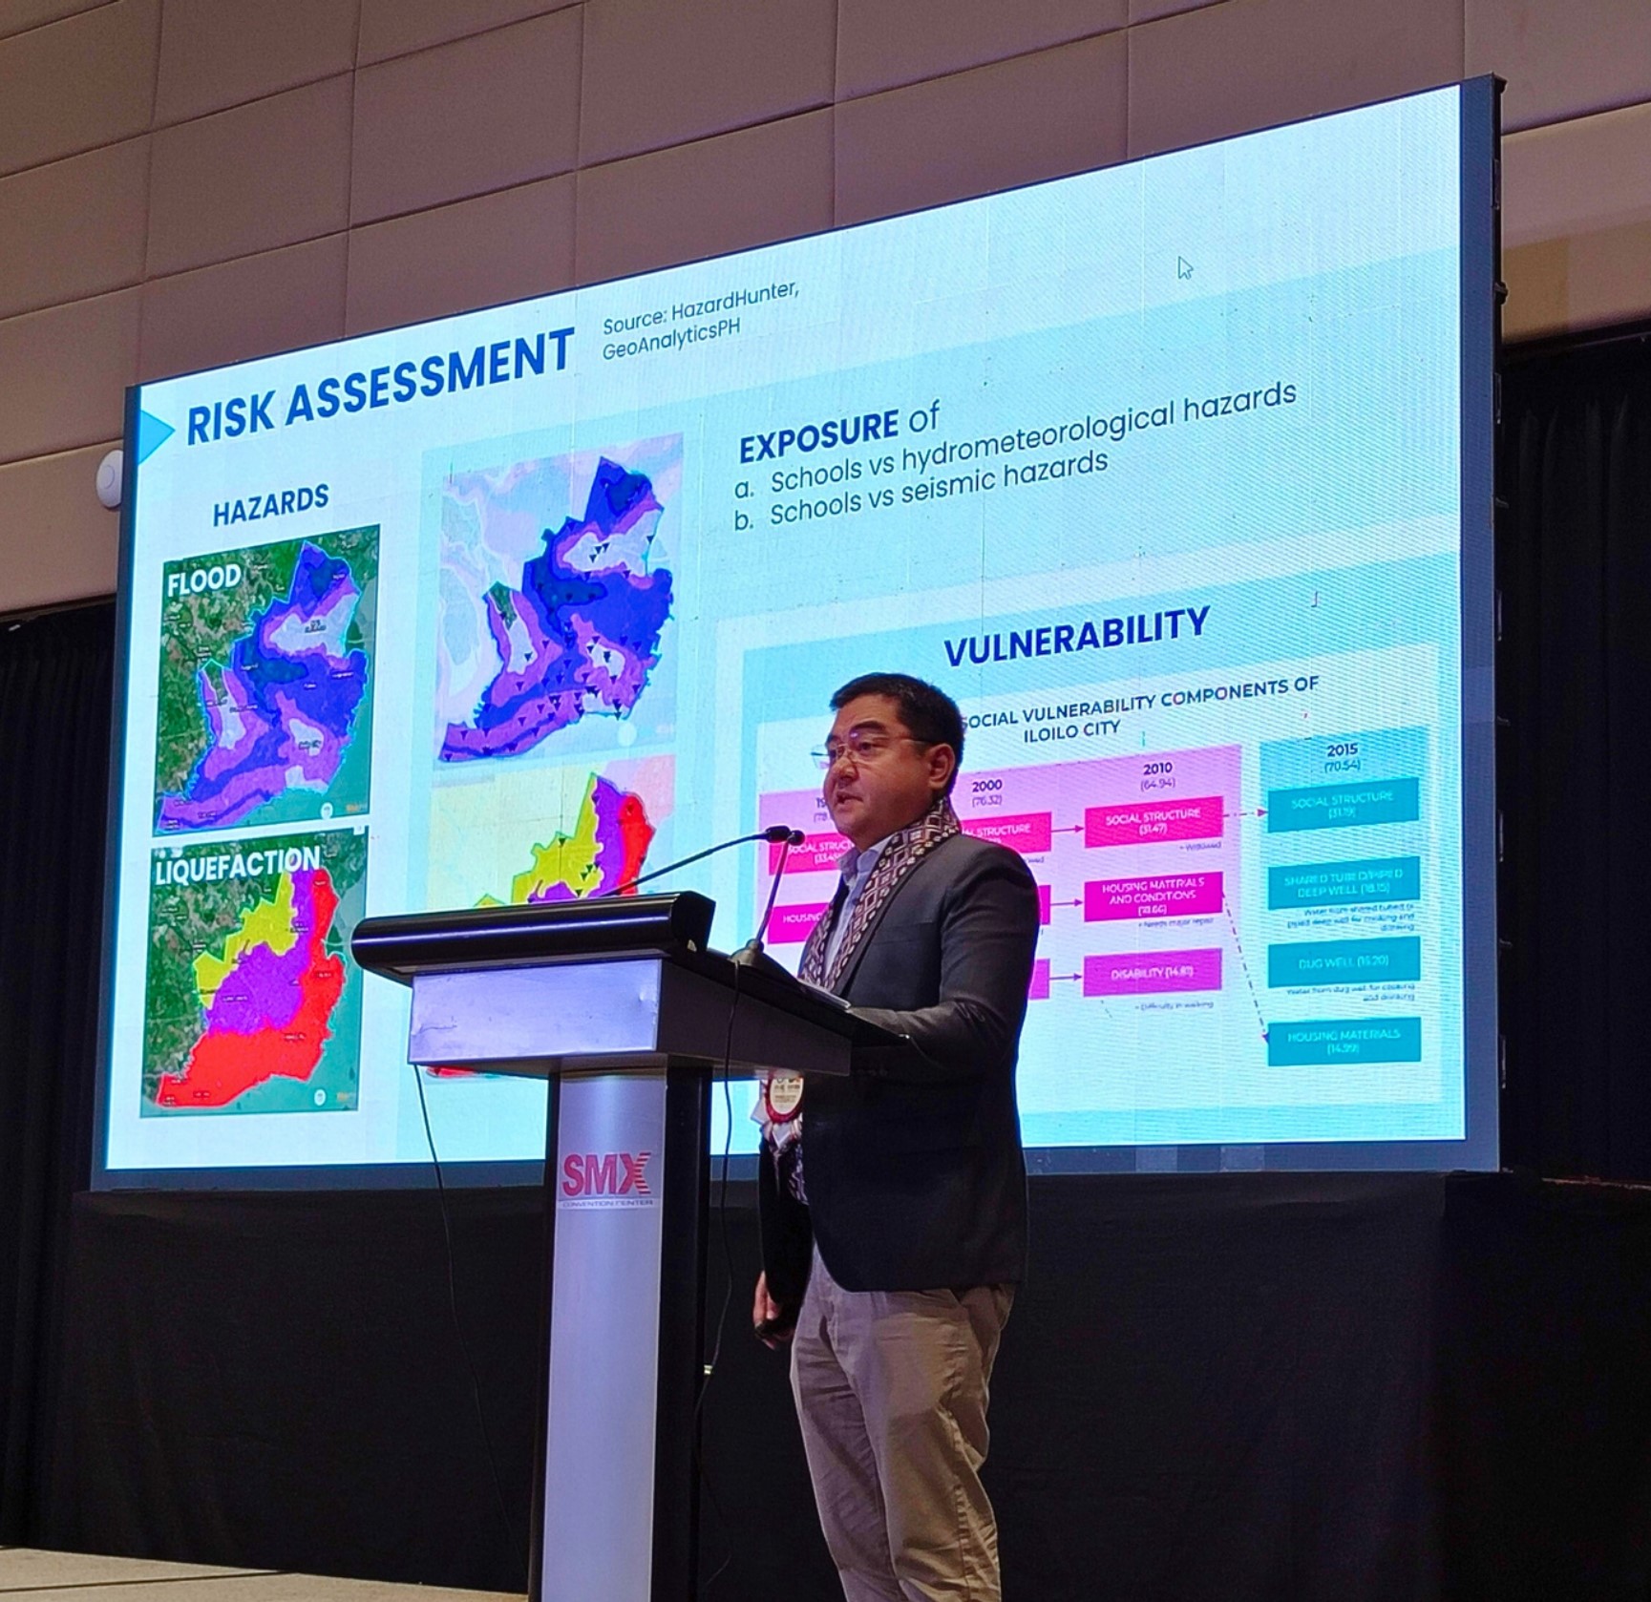Select the HAZARDS heading
This screenshot has width=1651, height=1602.
tap(270, 503)
